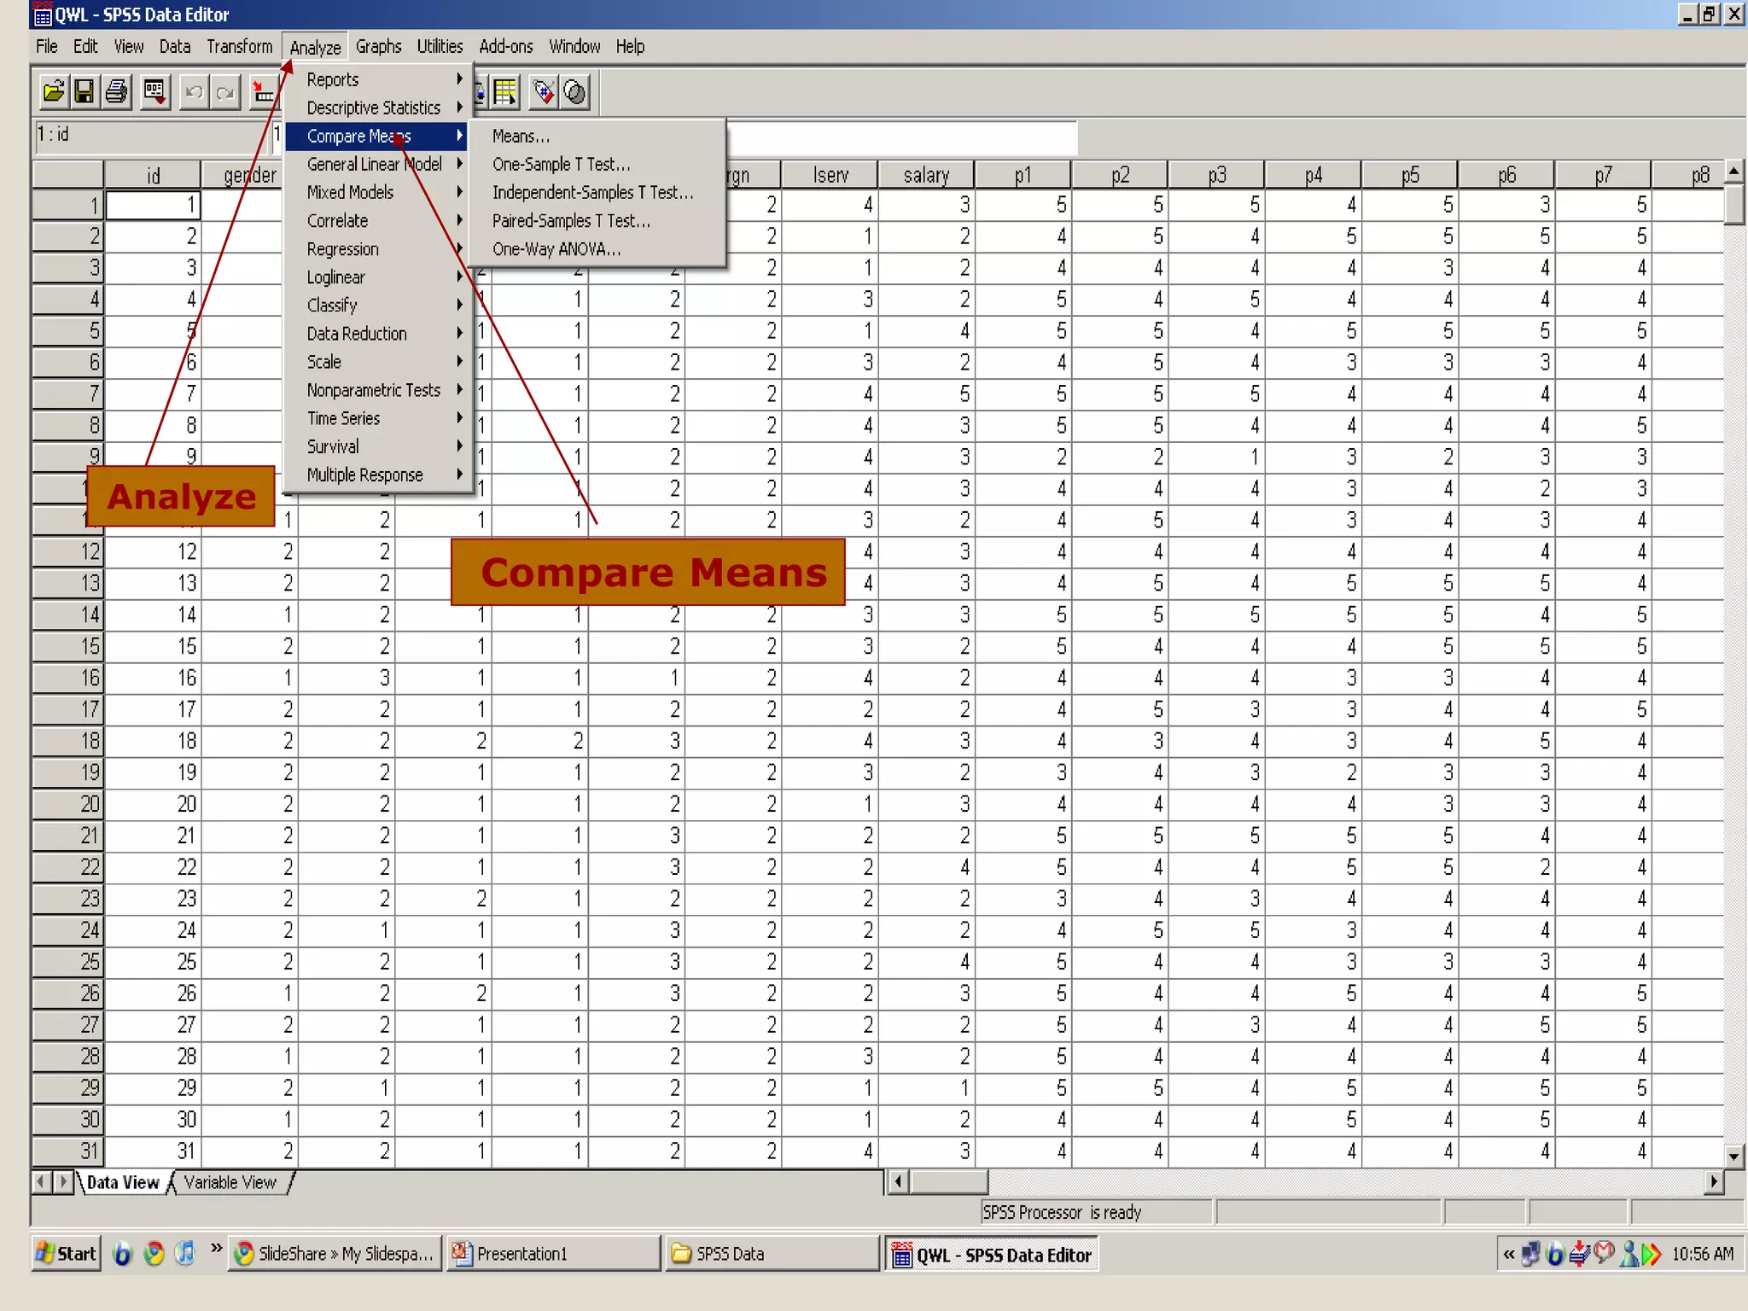Expand the Regression submenu
Image resolution: width=1748 pixels, height=1311 pixels.
click(x=377, y=249)
